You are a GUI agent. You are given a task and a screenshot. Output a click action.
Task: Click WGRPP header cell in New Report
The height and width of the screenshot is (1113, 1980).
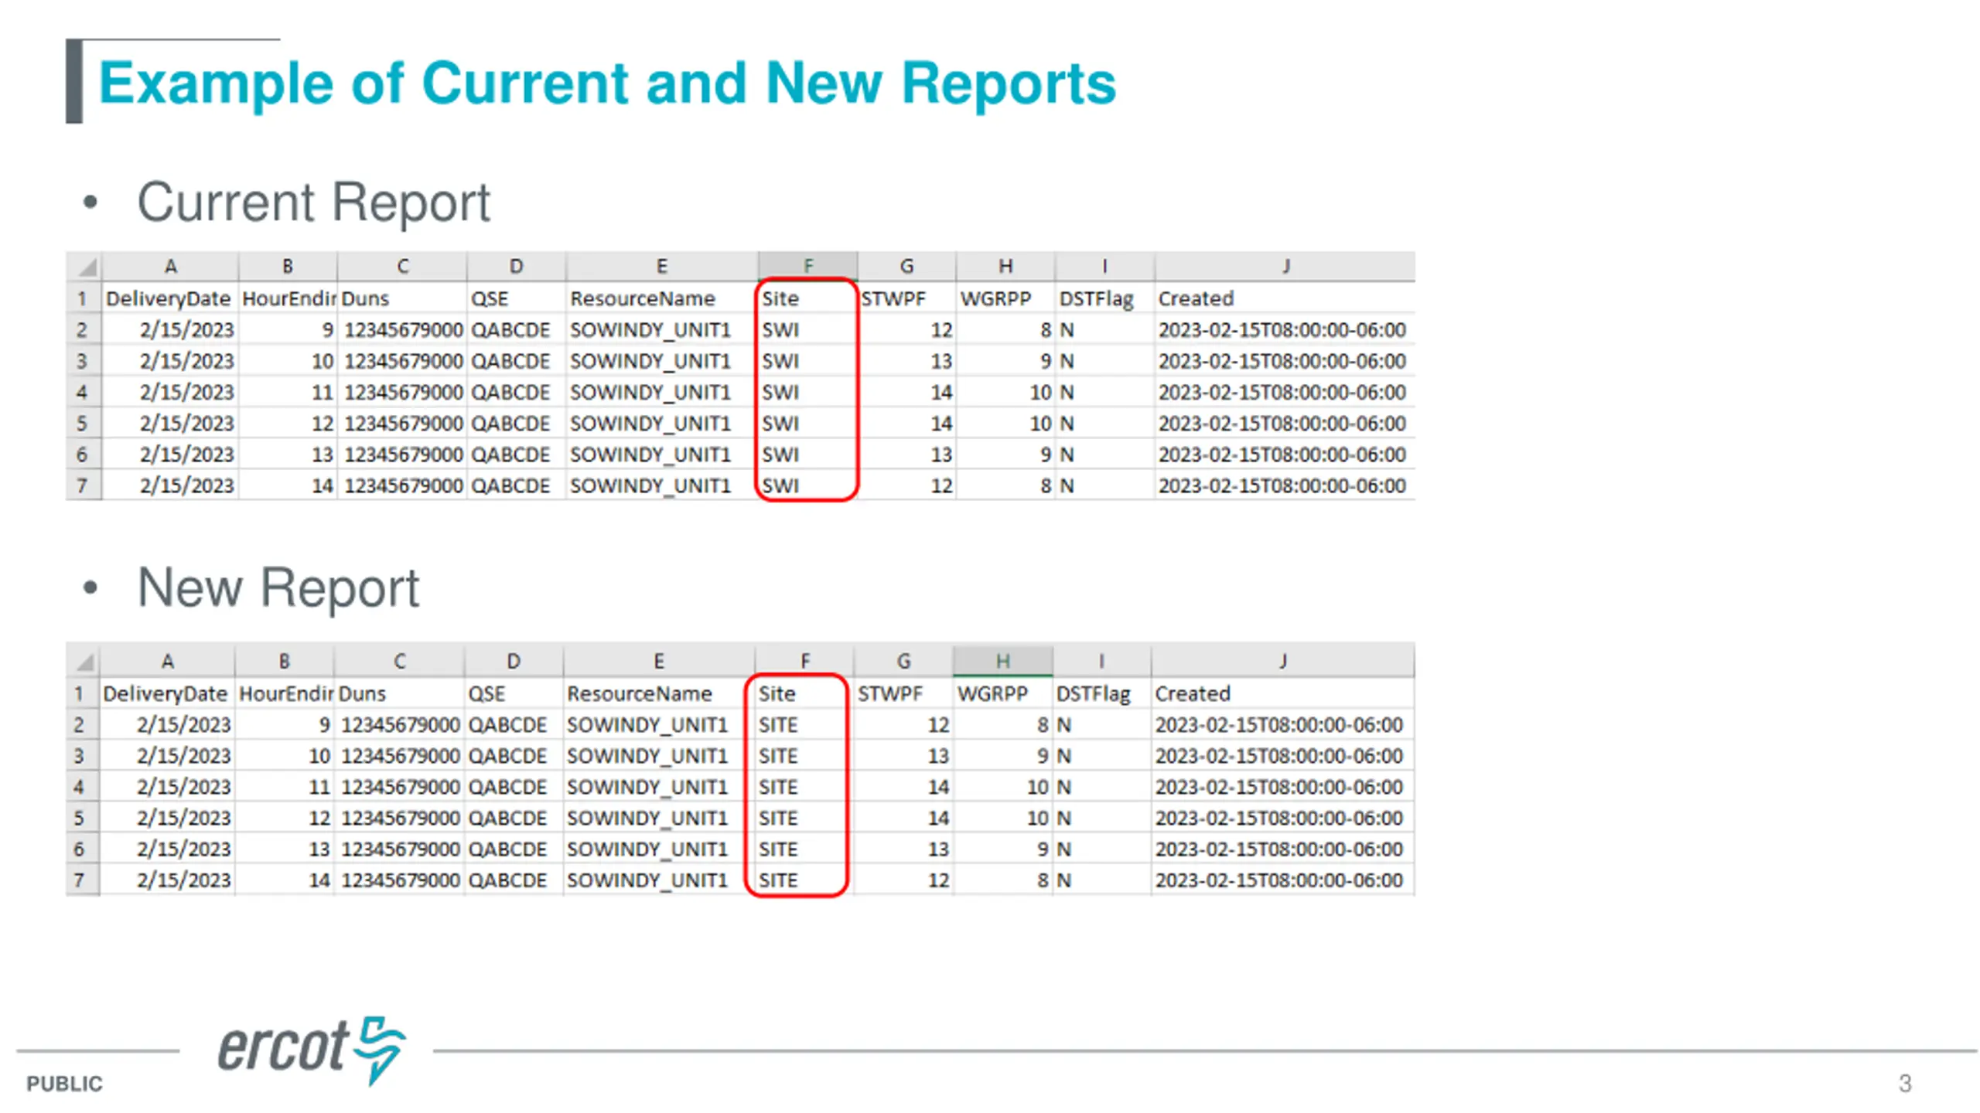tap(1002, 693)
